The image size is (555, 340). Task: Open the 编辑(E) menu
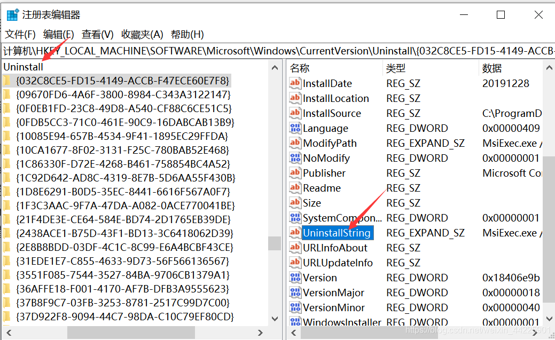[x=58, y=34]
